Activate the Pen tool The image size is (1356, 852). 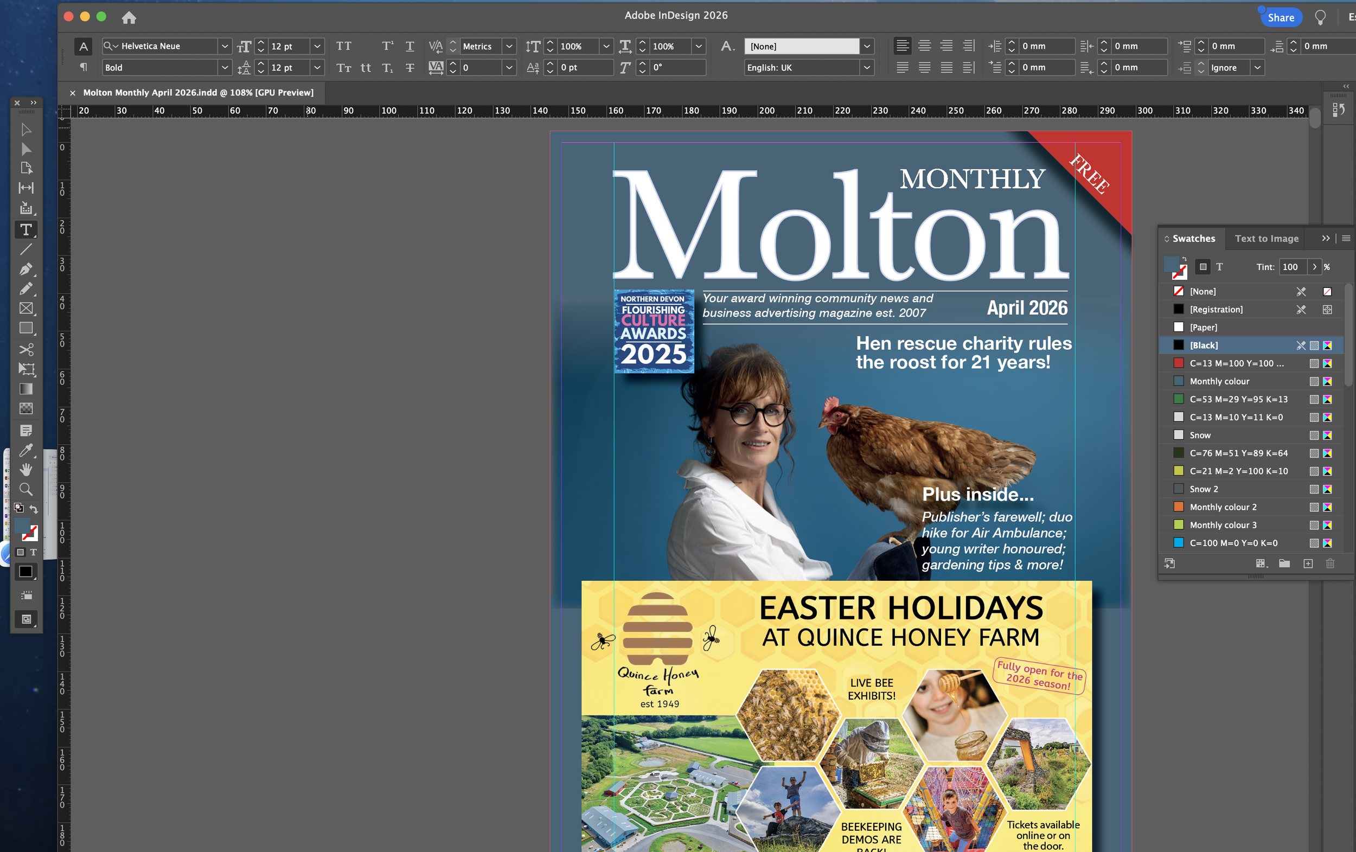click(x=26, y=268)
